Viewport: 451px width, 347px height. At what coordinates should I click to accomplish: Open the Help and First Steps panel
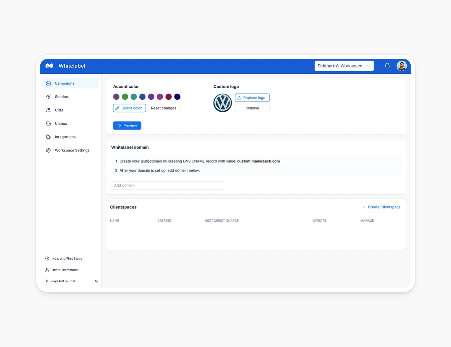pos(67,258)
